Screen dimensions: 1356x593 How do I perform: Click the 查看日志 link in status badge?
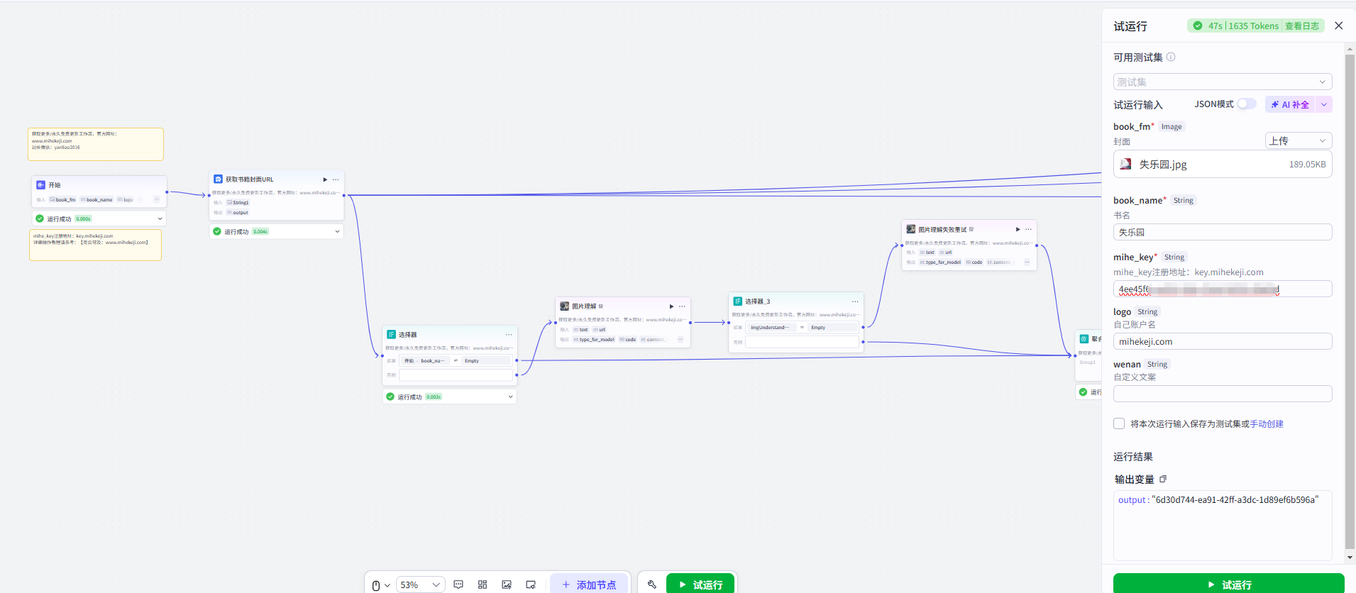tap(1301, 26)
